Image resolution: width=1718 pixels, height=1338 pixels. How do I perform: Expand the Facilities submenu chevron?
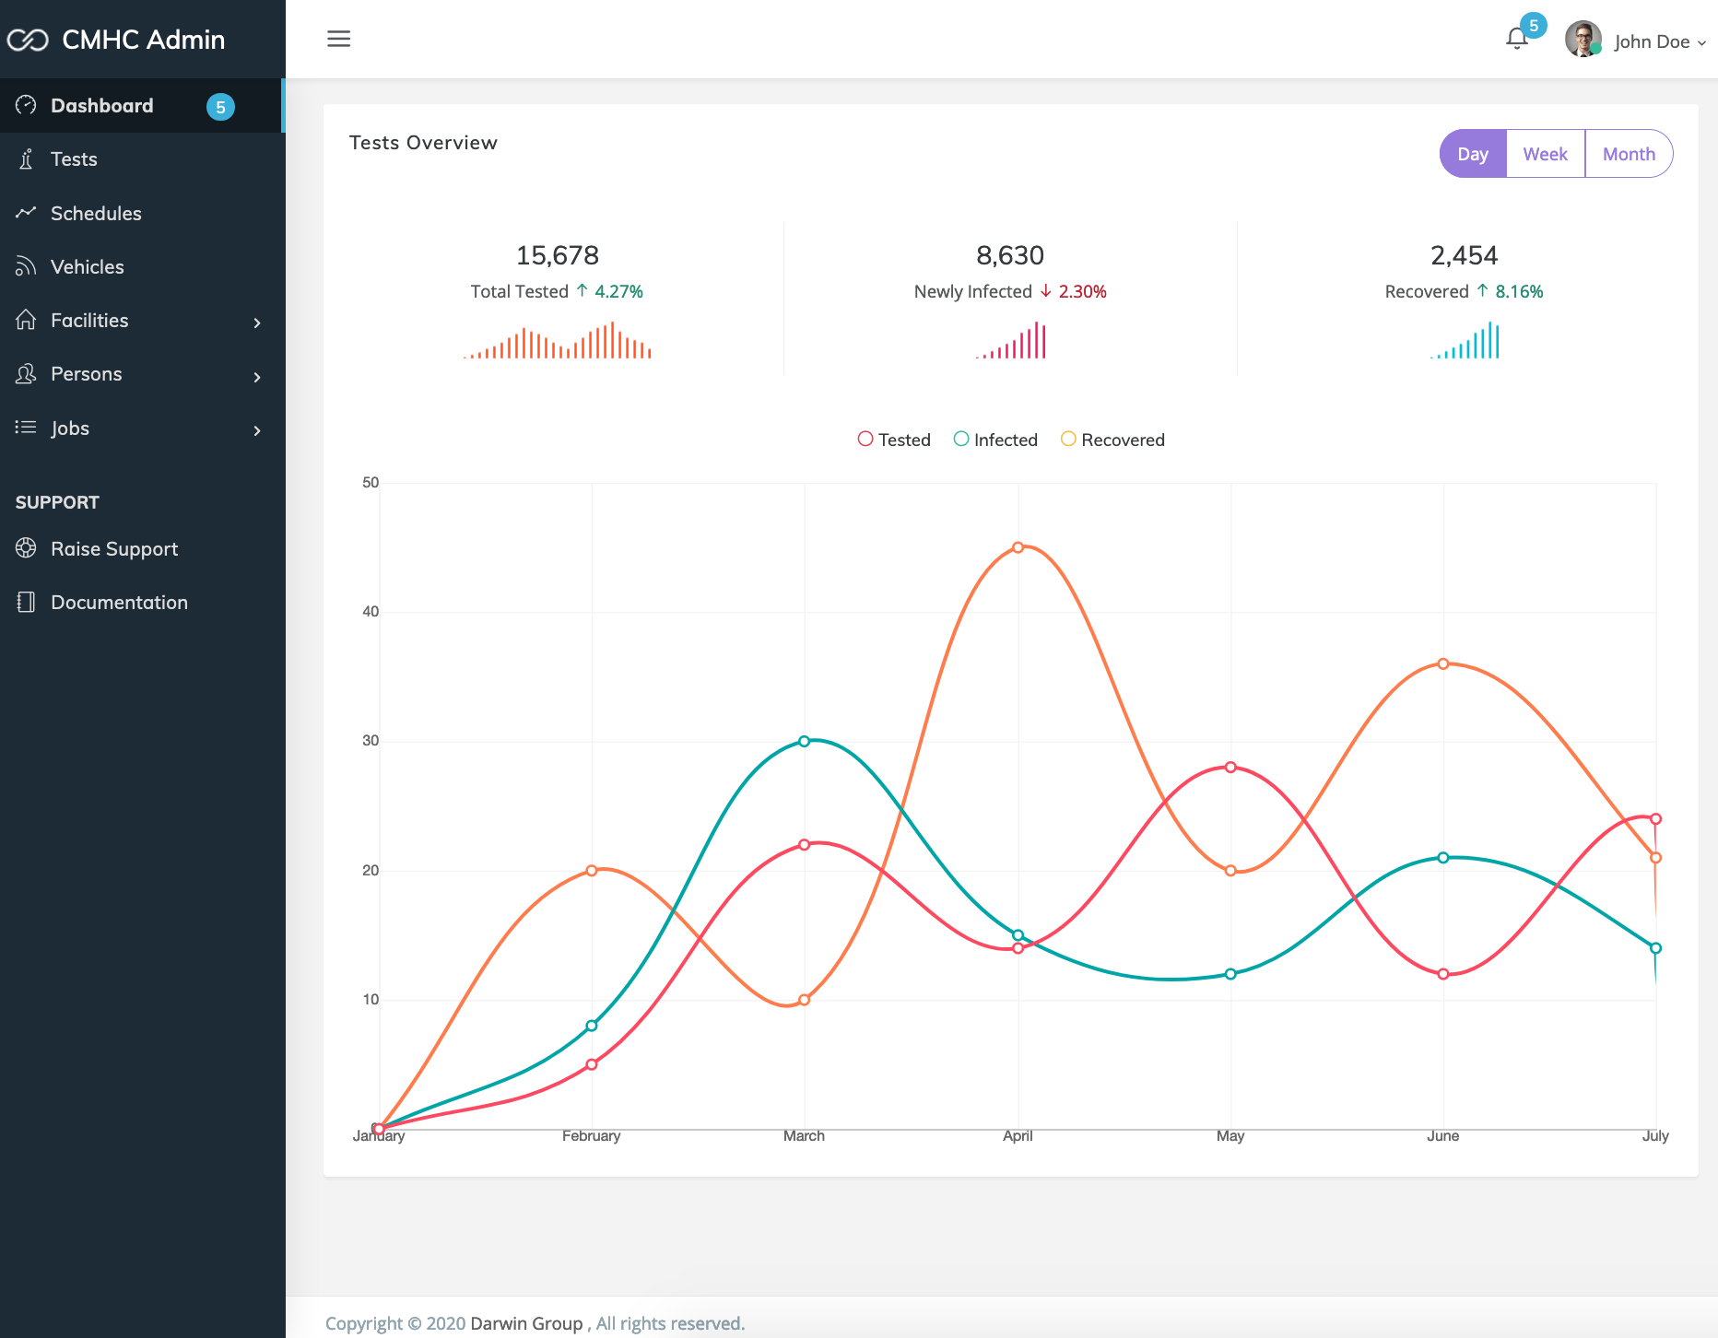click(x=257, y=323)
